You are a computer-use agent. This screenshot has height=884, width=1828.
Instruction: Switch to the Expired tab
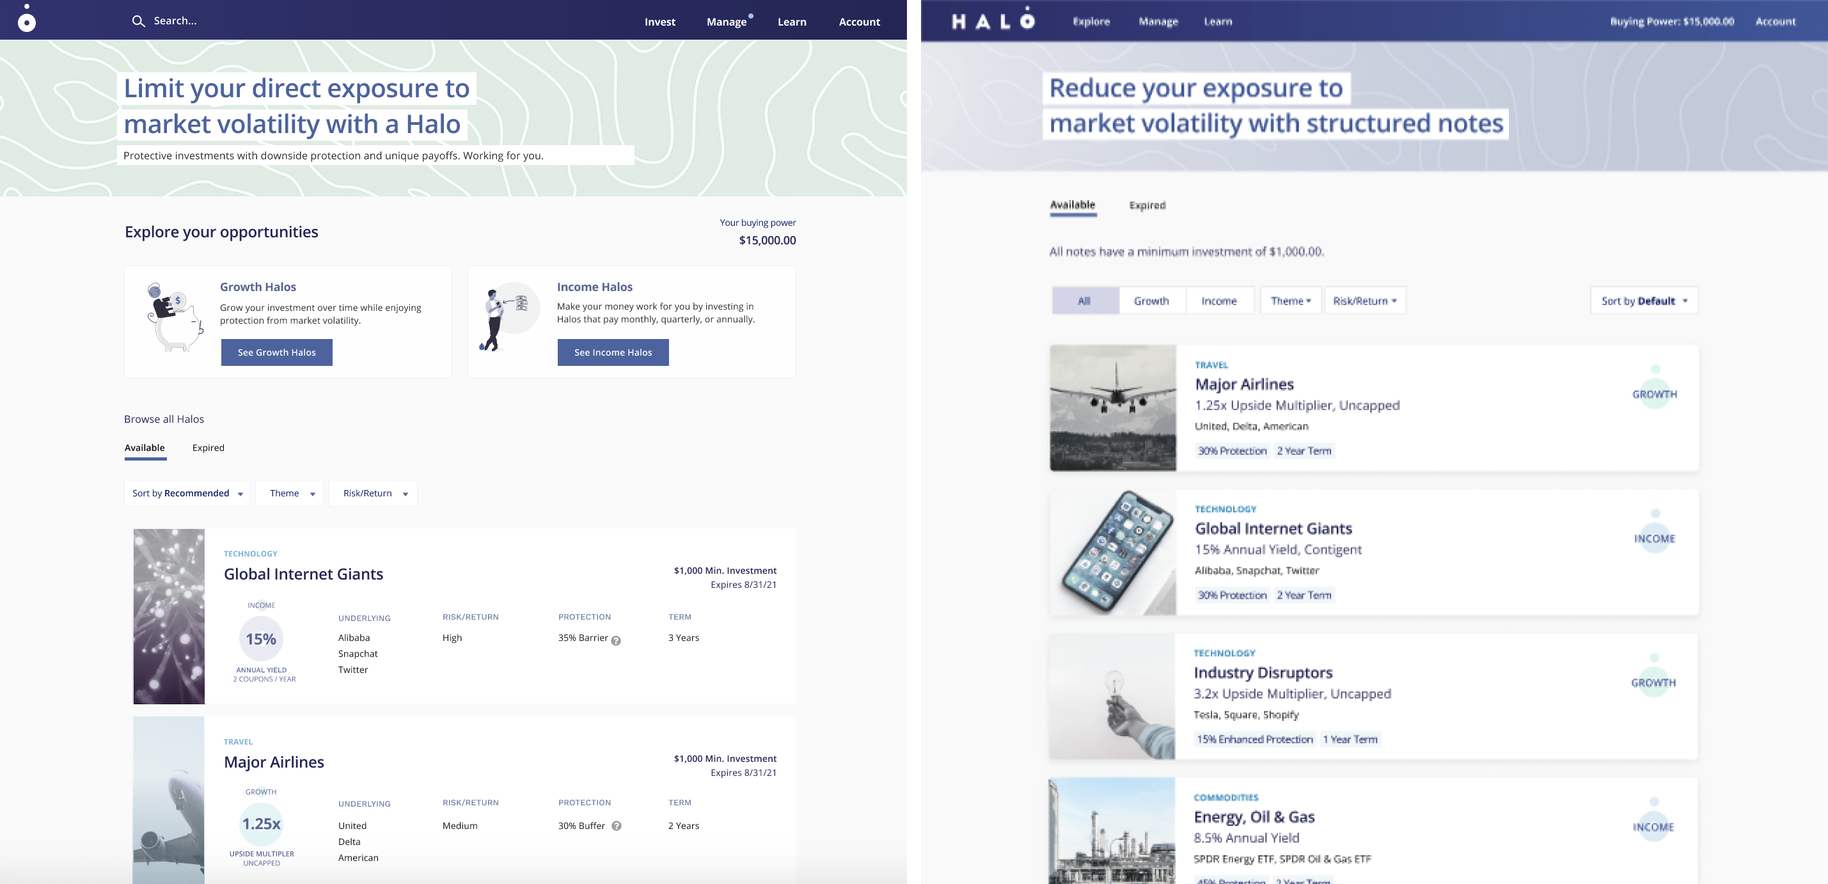[208, 448]
